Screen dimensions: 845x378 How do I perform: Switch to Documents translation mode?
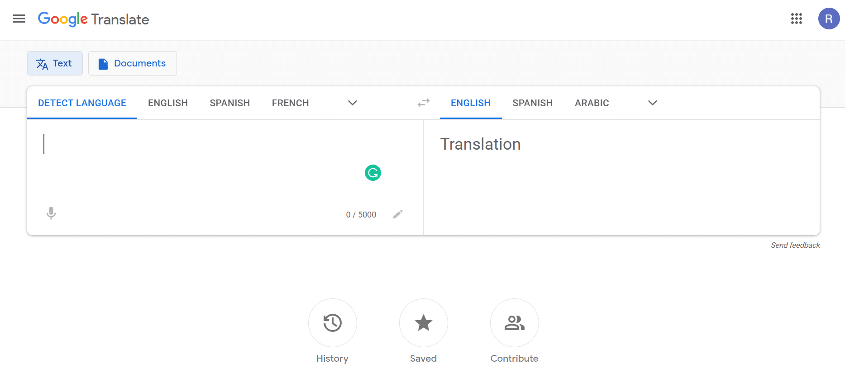point(133,63)
